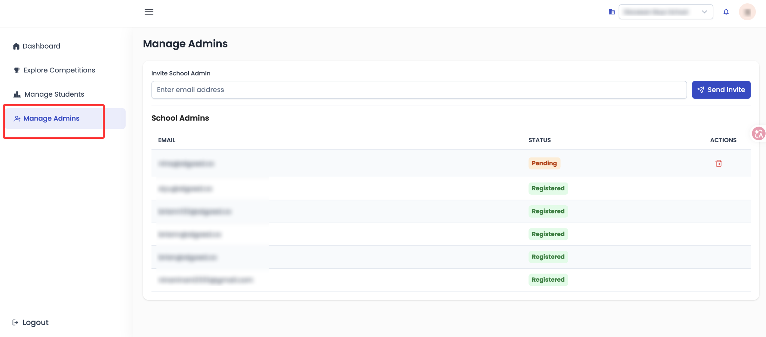This screenshot has height=337, width=766.
Task: Click the EMAIL column header
Action: coord(166,140)
